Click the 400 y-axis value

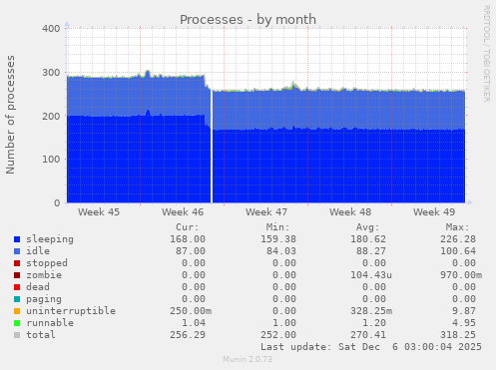51,29
